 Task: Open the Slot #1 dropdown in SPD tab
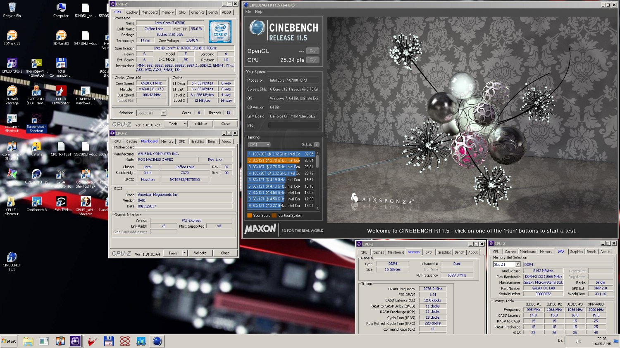[517, 264]
